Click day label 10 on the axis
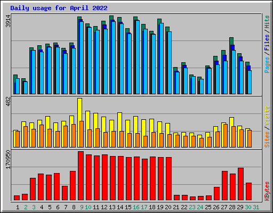This screenshot has height=213, width=273. click(88, 207)
